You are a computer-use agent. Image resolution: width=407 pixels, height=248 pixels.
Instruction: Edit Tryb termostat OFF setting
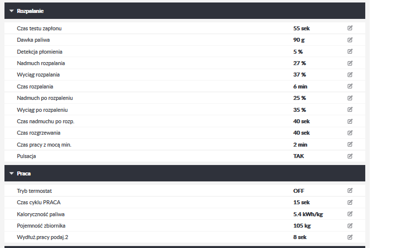pyautogui.click(x=350, y=191)
